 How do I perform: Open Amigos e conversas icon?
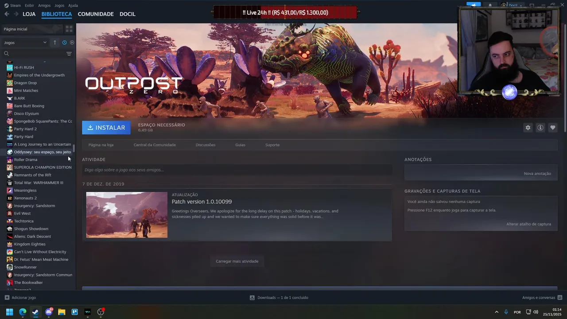pyautogui.click(x=560, y=298)
